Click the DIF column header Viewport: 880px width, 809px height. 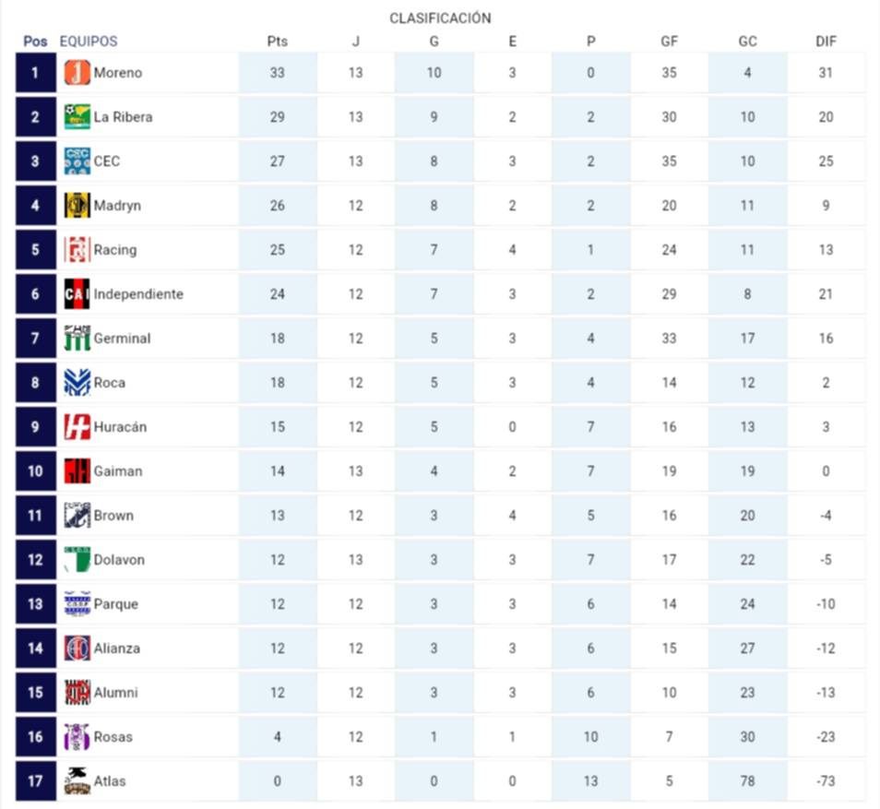point(826,42)
